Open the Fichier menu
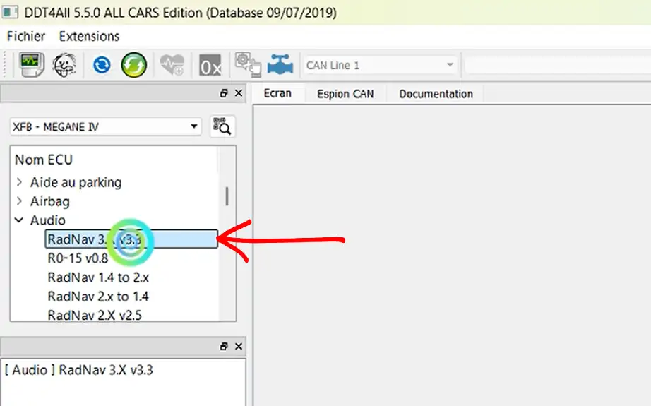Viewport: 651px width, 406px height. pyautogui.click(x=25, y=37)
